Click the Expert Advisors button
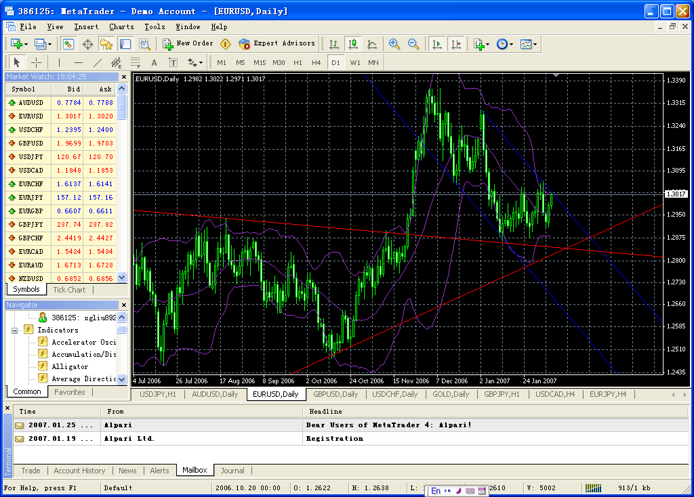Viewport: 694px width, 497px height. 278,43
